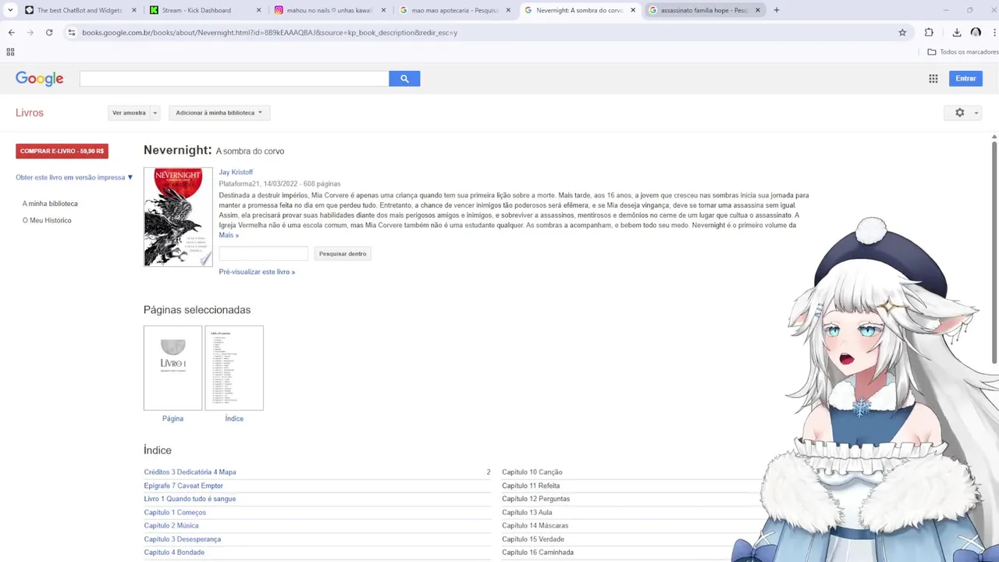Click the Página link under the thumbnail
Screen dimensions: 999x562
[x=172, y=418]
